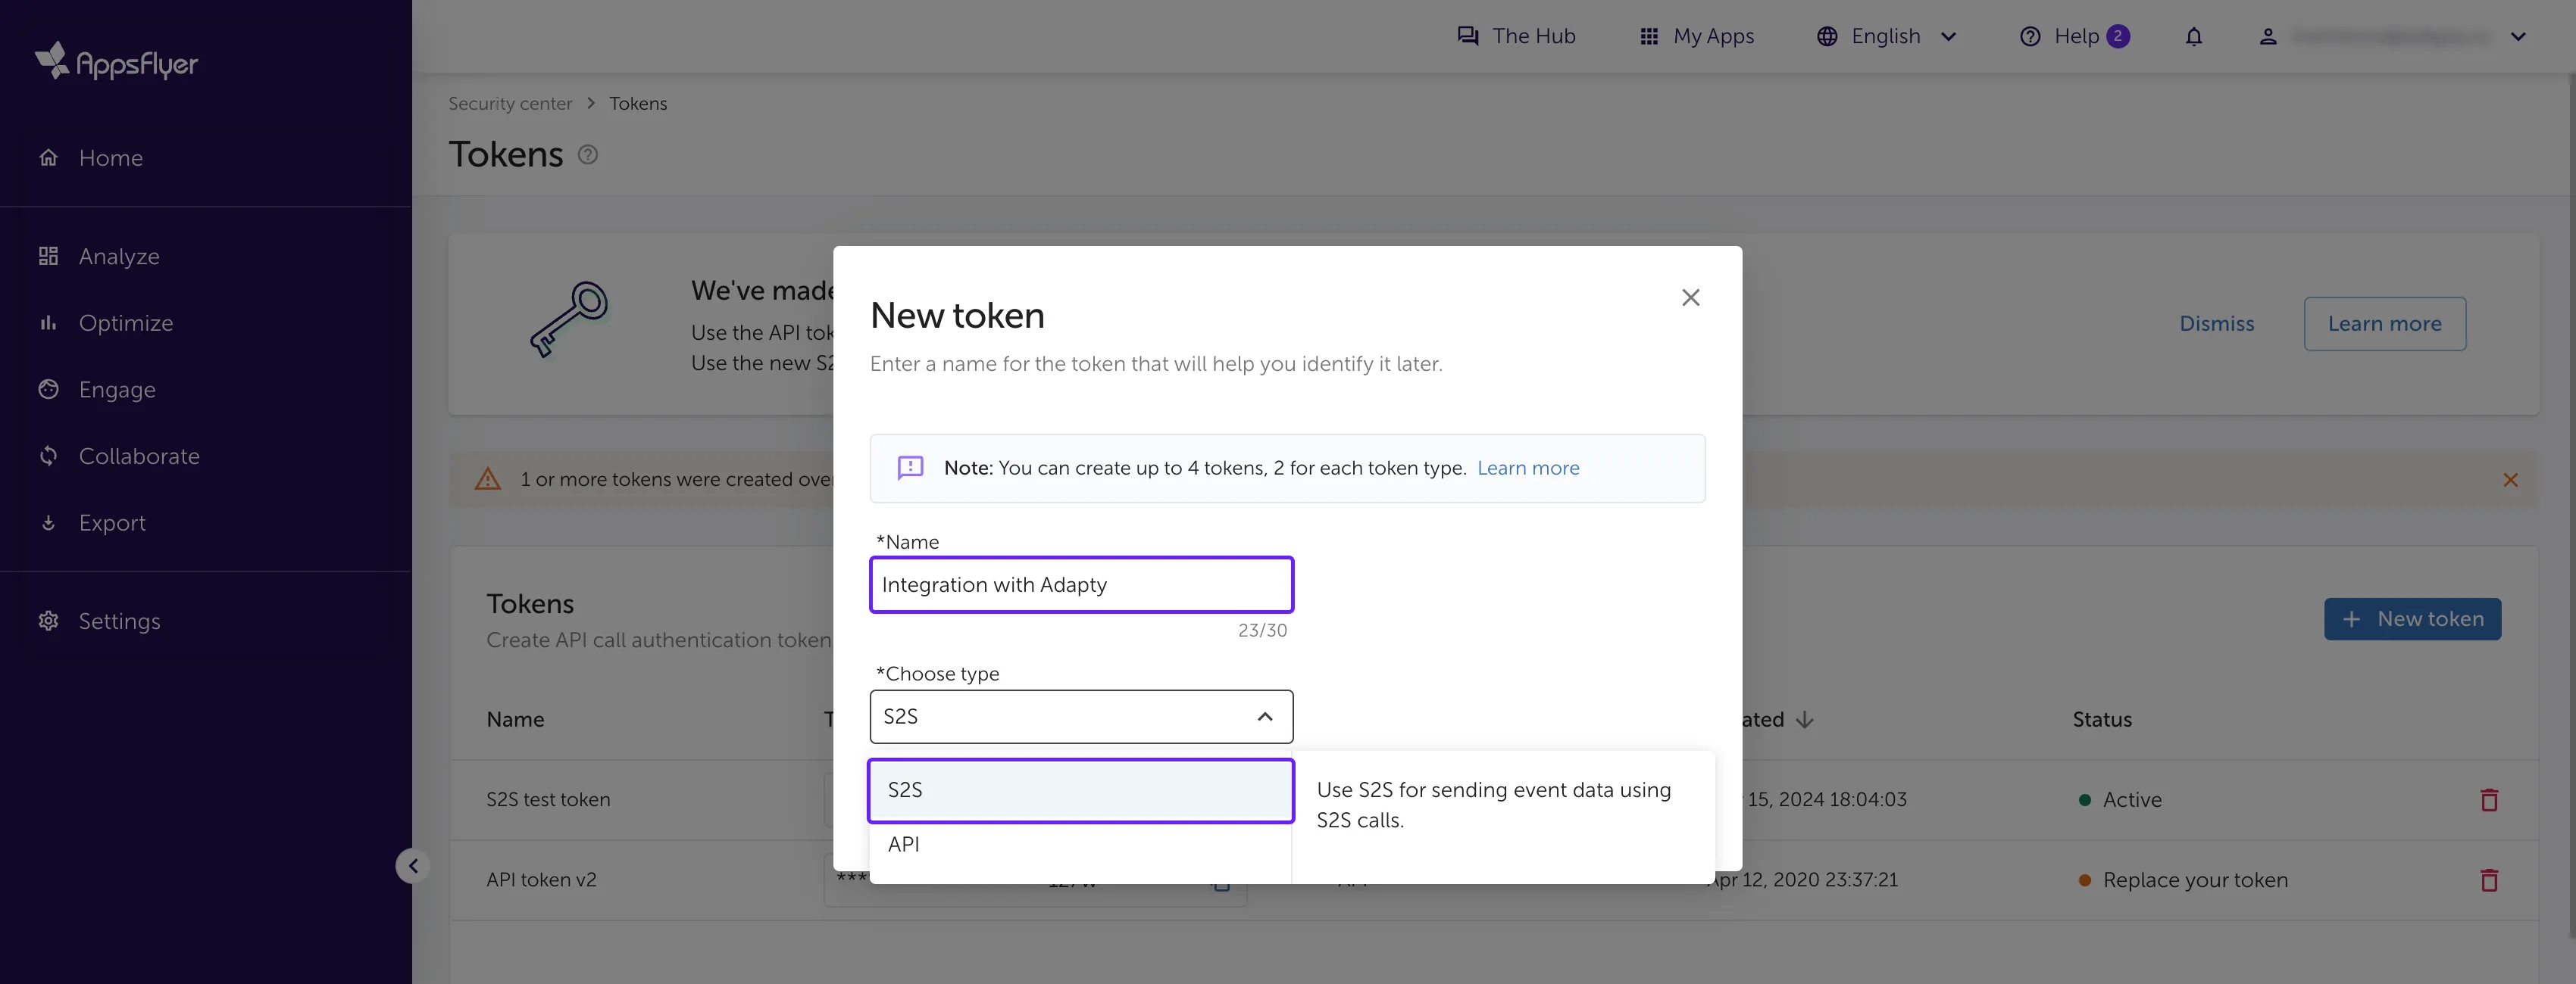This screenshot has width=2576, height=984.
Task: Select the API token type option
Action: coord(903,843)
